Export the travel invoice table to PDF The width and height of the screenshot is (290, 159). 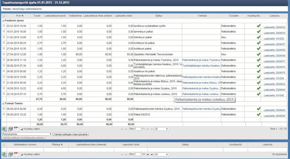click(16, 154)
